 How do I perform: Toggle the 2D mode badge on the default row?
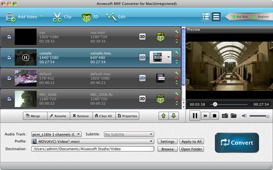(x=142, y=78)
